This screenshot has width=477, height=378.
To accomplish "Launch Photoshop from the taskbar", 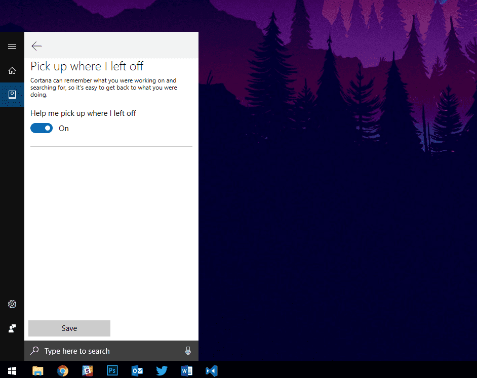I will click(112, 371).
